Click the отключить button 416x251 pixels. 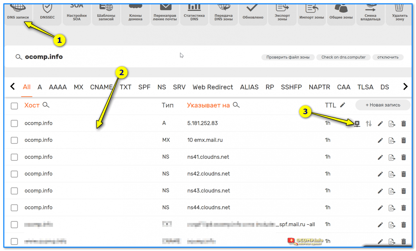388,57
